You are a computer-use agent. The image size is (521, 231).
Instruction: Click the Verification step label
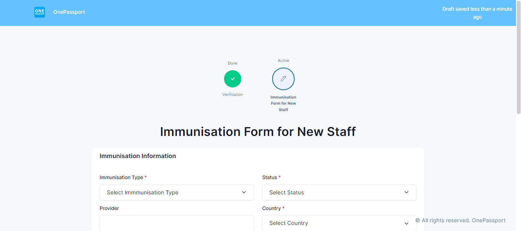232,95
